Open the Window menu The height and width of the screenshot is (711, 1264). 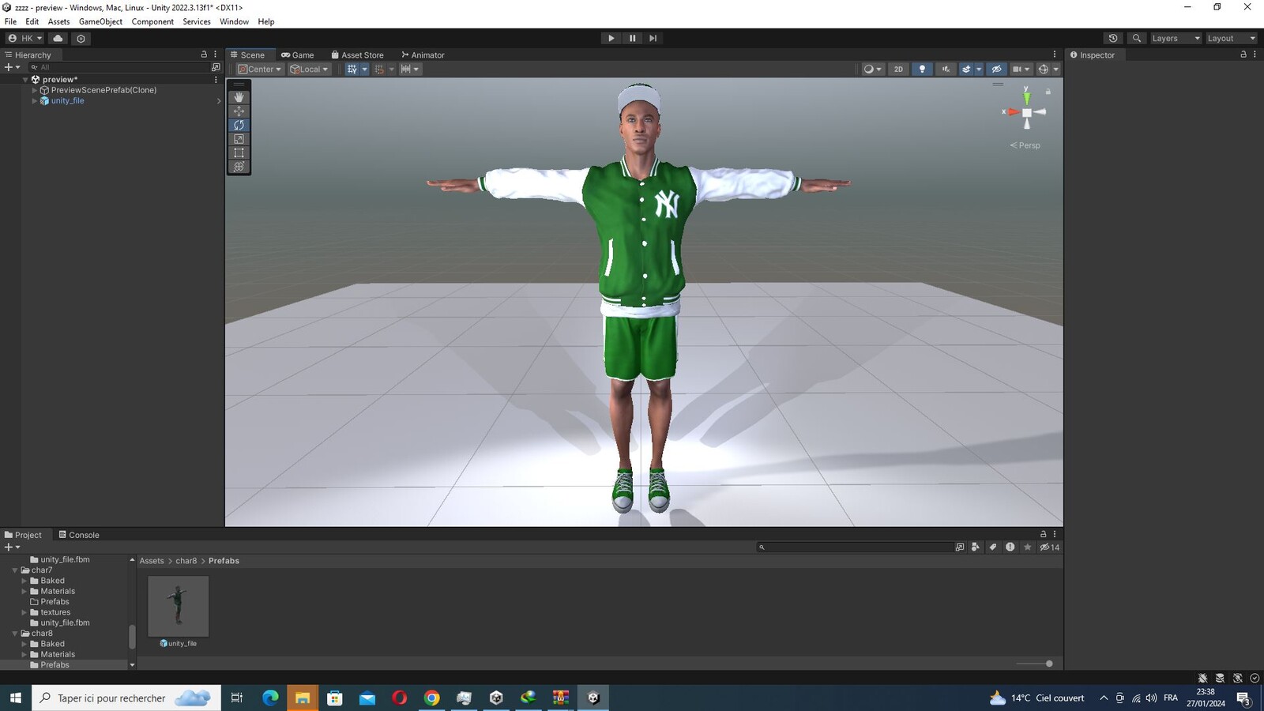pyautogui.click(x=234, y=21)
